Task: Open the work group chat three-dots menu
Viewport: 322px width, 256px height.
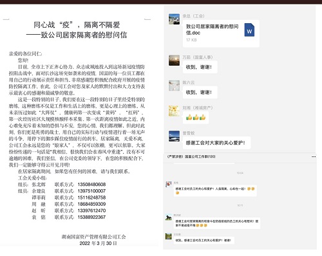Action: coord(314,157)
